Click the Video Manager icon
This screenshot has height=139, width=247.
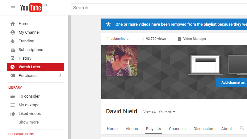tap(180, 39)
